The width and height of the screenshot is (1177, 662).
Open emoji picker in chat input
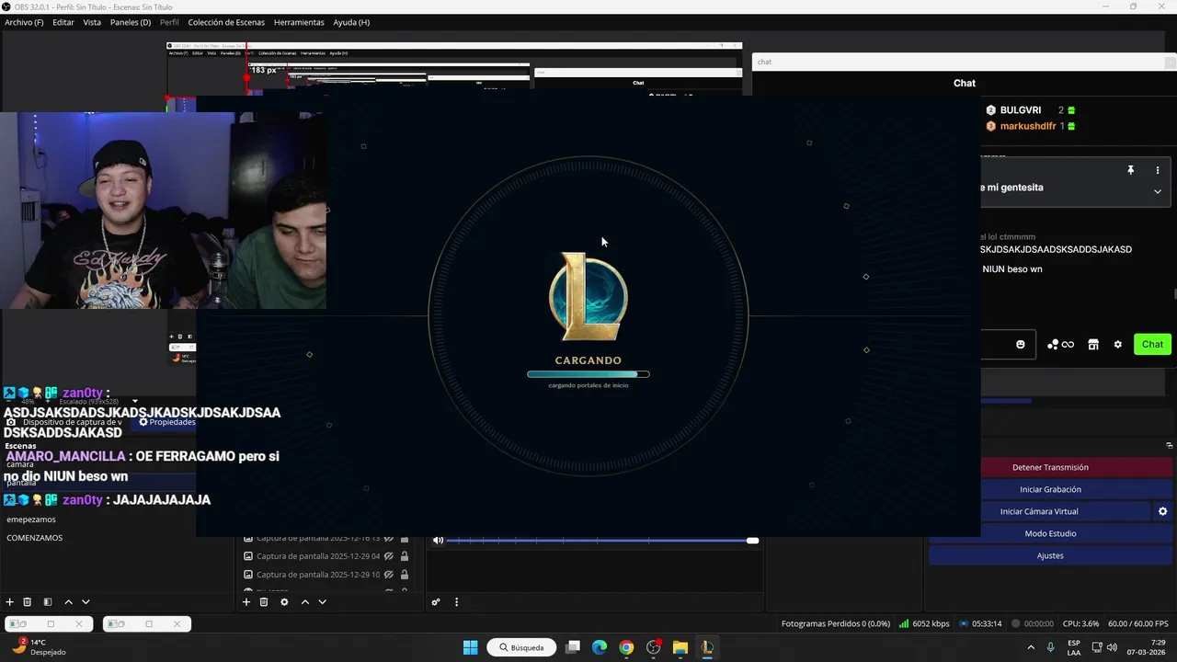[1021, 345]
